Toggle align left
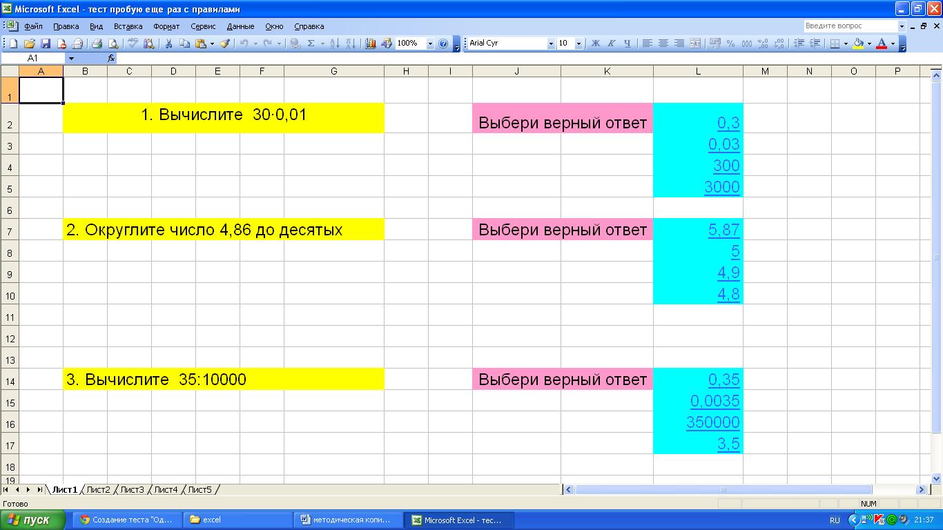 pyautogui.click(x=647, y=43)
